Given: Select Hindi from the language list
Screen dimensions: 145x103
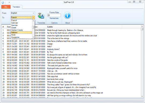Looking at the screenshot, I should click(x=21, y=35).
